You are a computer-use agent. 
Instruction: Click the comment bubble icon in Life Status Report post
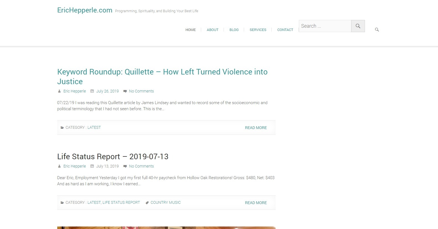125,166
